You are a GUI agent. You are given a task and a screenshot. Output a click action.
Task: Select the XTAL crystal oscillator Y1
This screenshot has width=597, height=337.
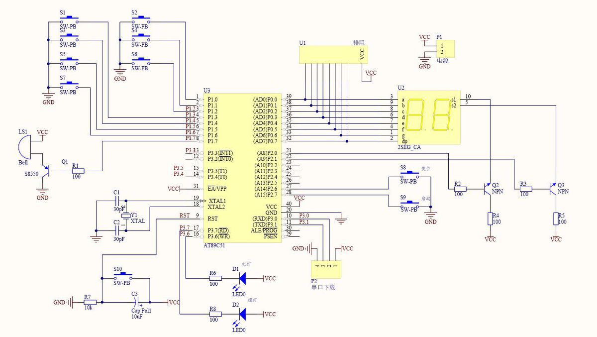pos(126,216)
